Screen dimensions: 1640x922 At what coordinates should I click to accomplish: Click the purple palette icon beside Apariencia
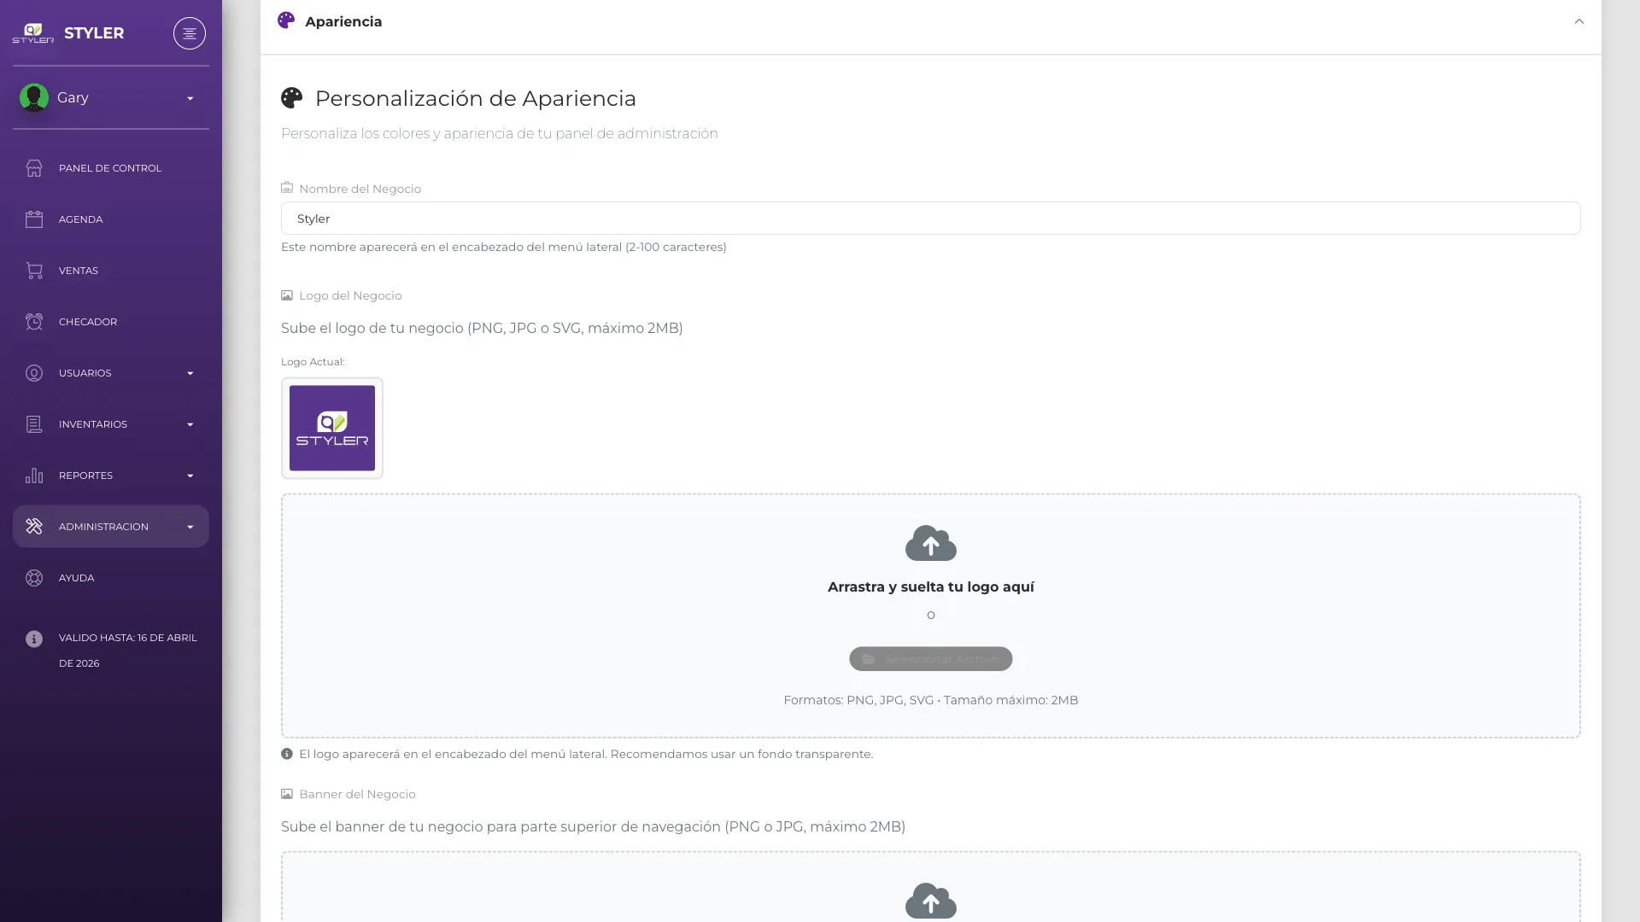click(286, 20)
